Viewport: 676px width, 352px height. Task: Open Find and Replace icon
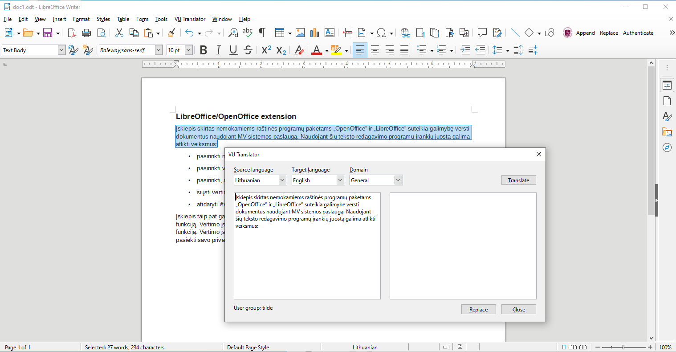point(233,33)
